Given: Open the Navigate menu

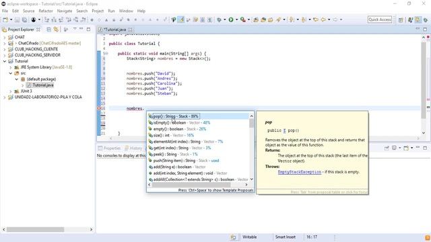Looking at the screenshot, I should [65, 11].
